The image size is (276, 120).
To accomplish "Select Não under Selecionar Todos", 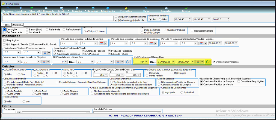I will (160, 19).
